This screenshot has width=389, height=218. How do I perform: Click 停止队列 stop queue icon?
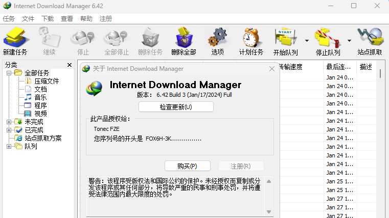pos(328,38)
